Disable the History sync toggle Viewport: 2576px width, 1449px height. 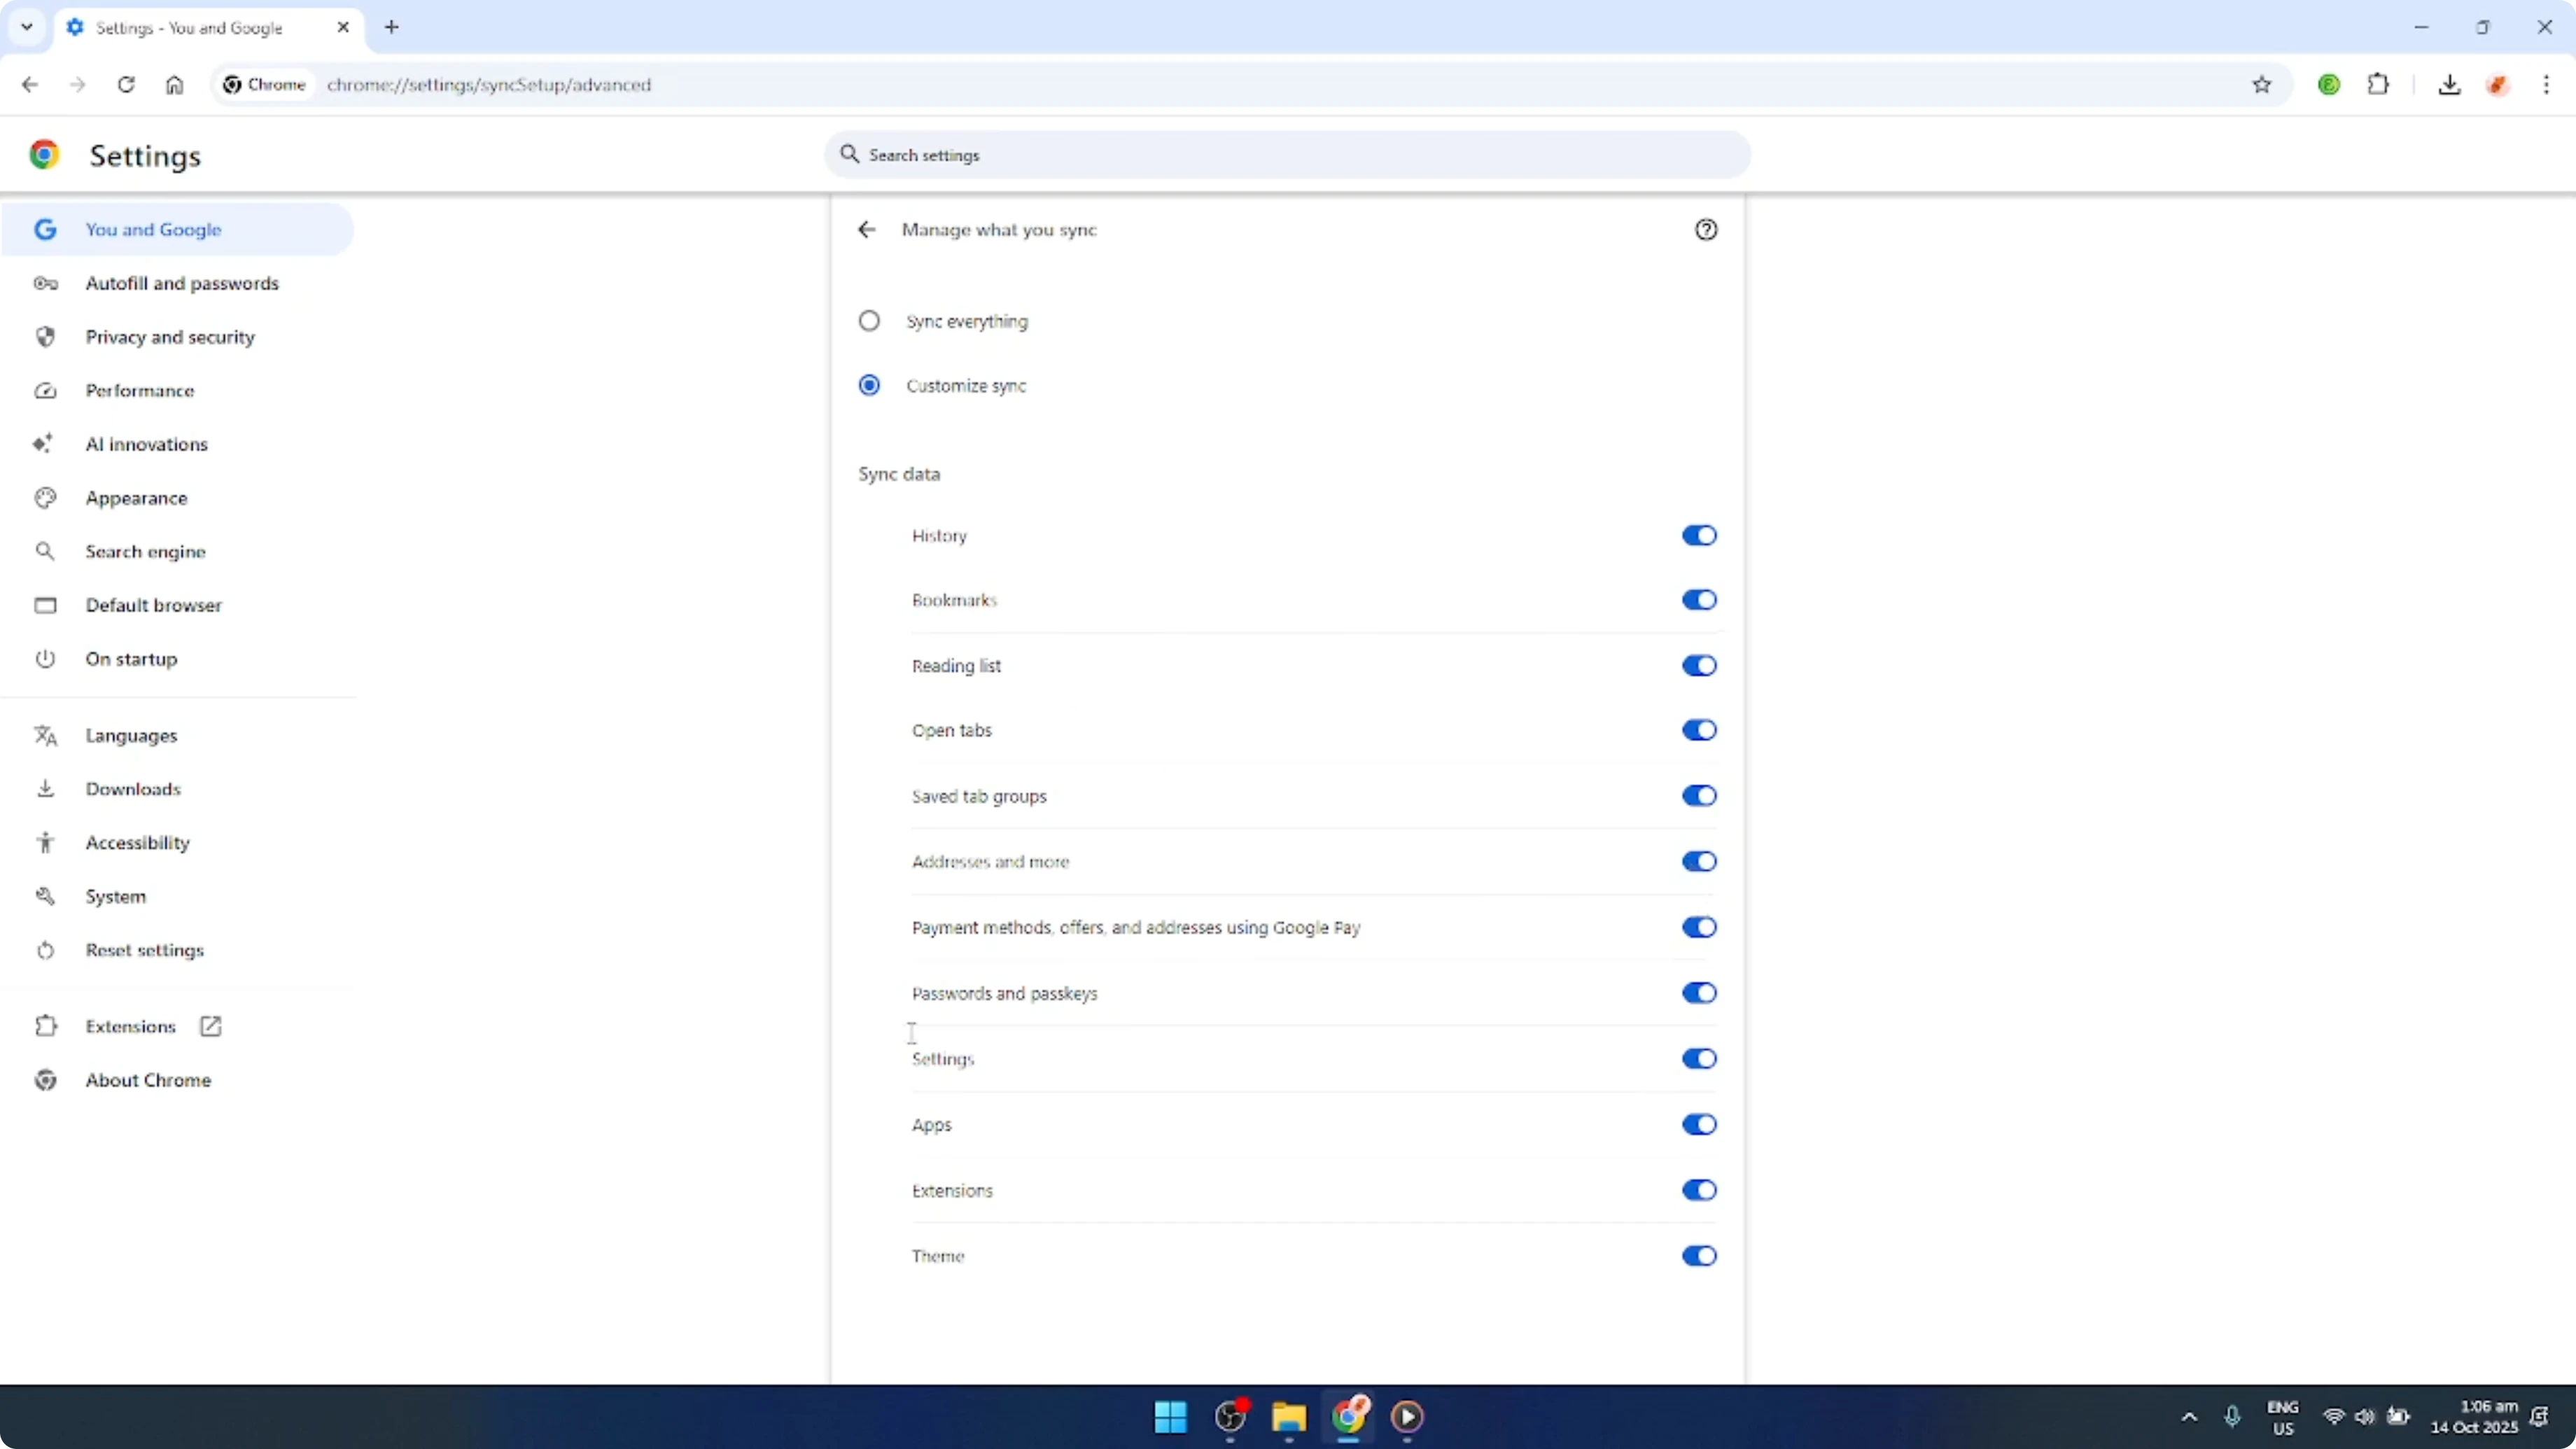[x=1699, y=535]
